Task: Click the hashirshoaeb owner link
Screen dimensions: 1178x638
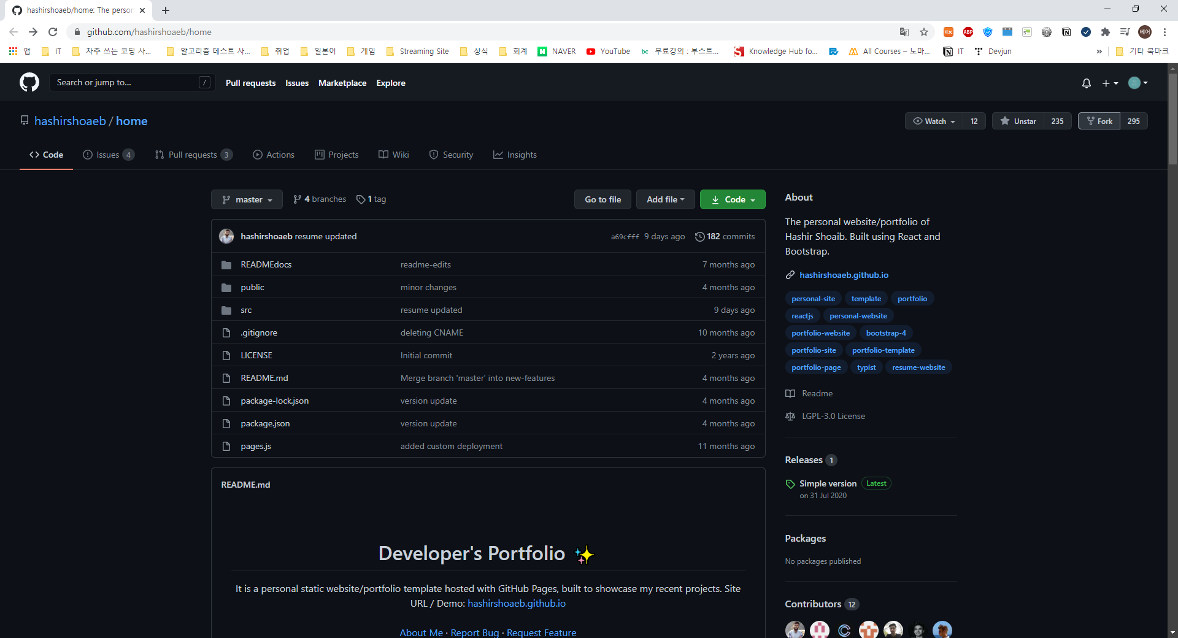Action: coord(70,121)
